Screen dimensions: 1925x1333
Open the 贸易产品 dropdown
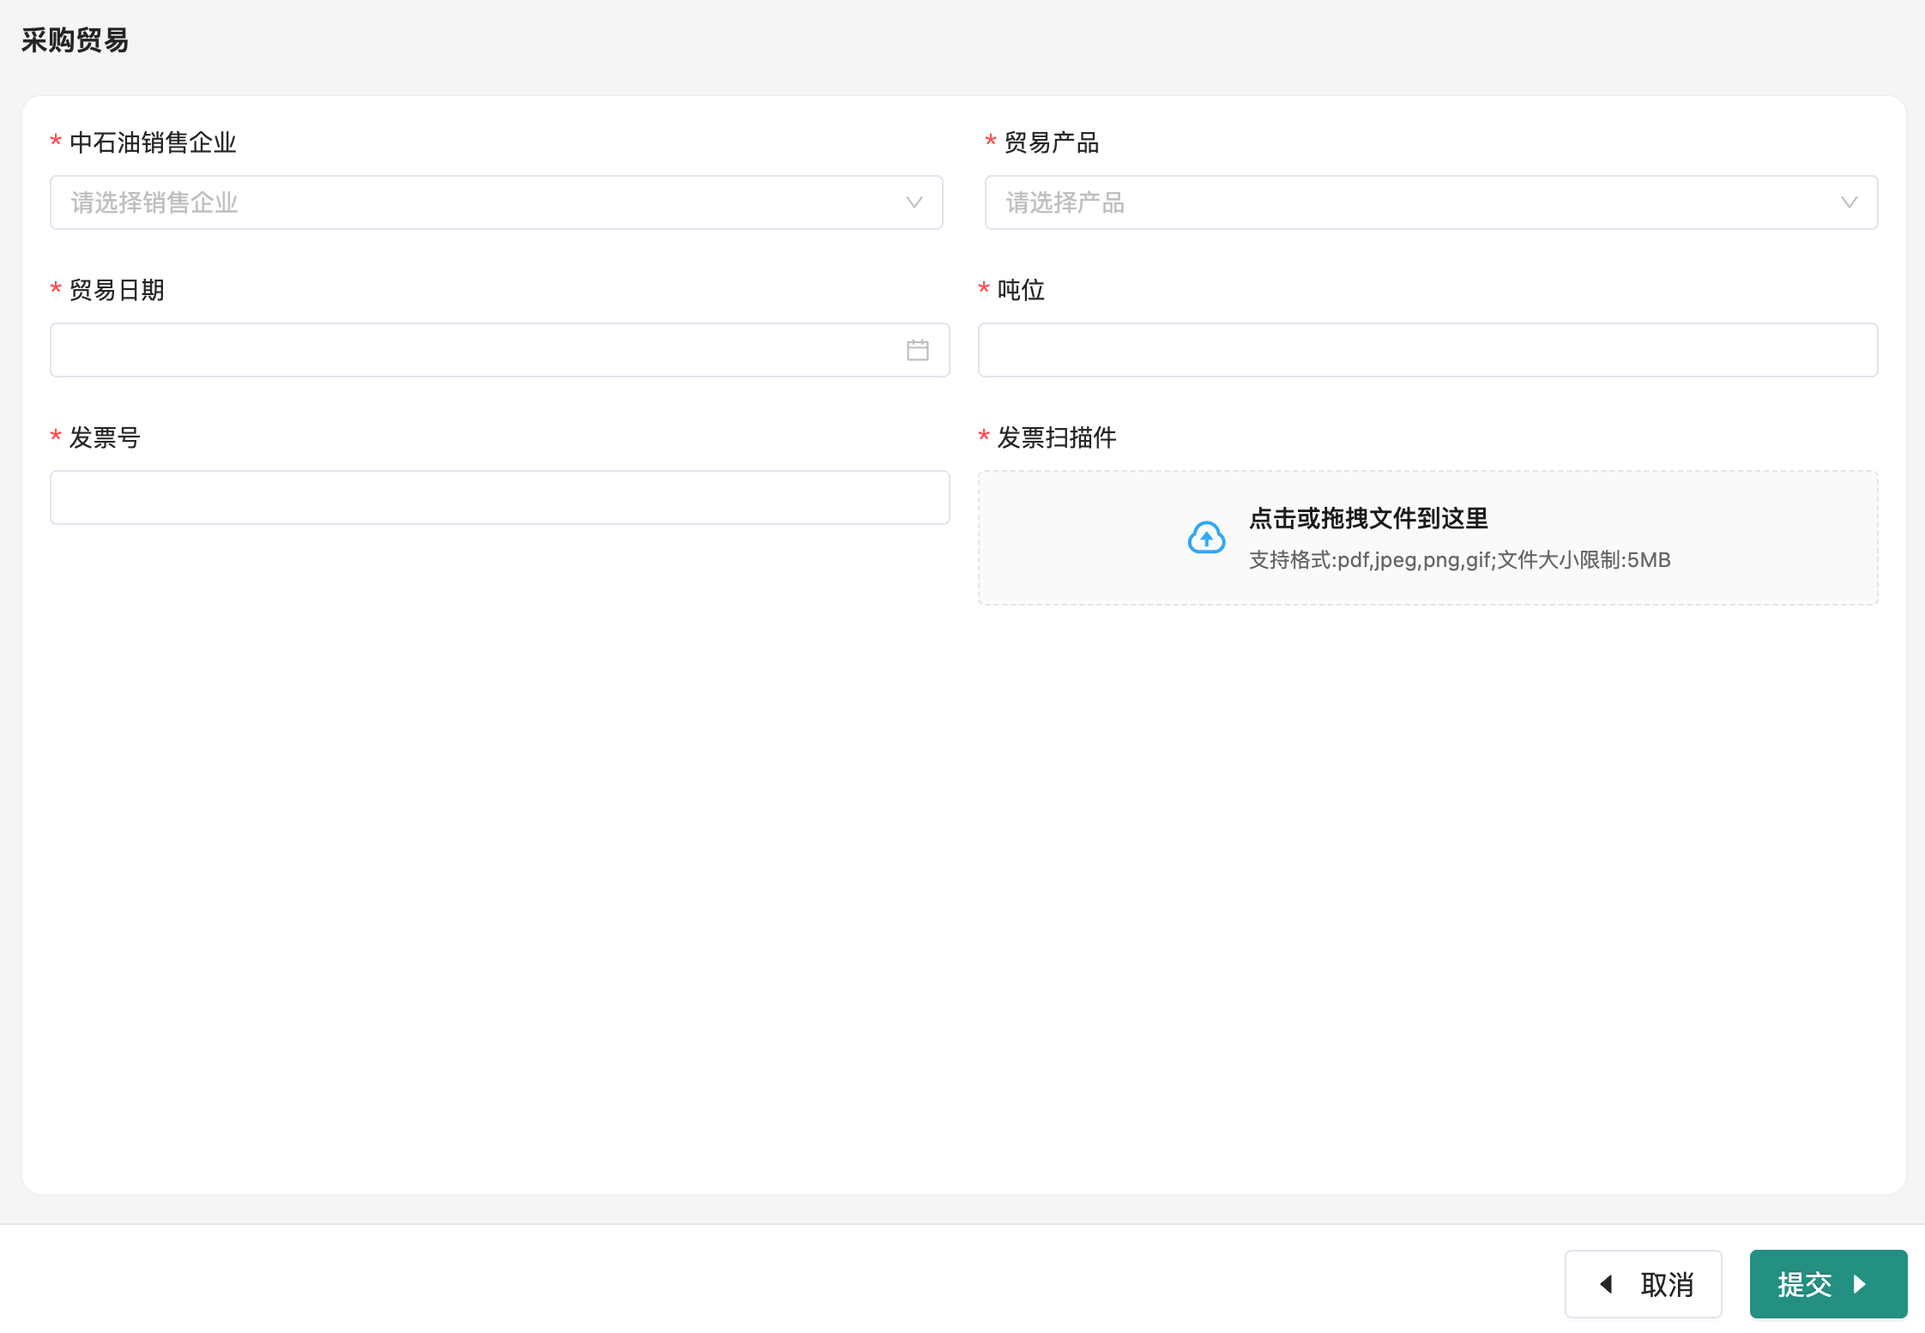[x=1415, y=202]
